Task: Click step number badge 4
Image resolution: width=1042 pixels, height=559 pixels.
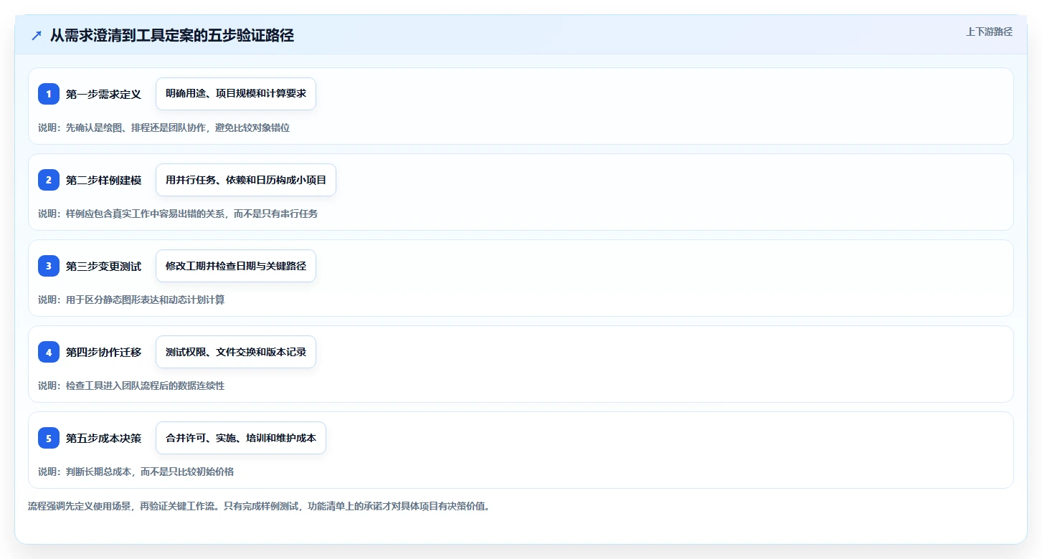Action: click(x=49, y=352)
